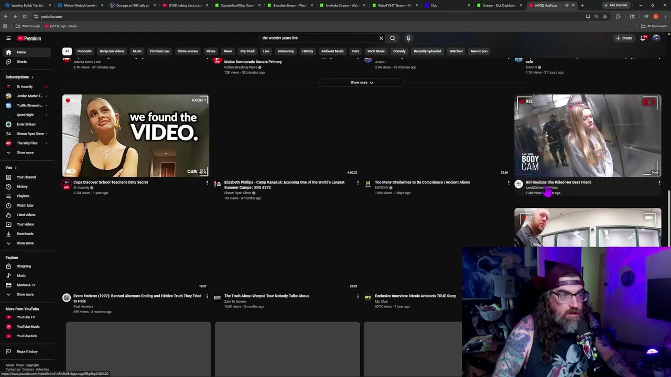
Task: Click the YouTube Premium logo
Action: pyautogui.click(x=29, y=38)
